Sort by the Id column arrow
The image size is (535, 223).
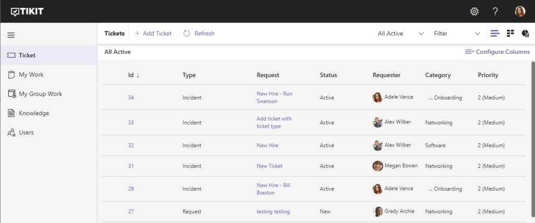[138, 75]
